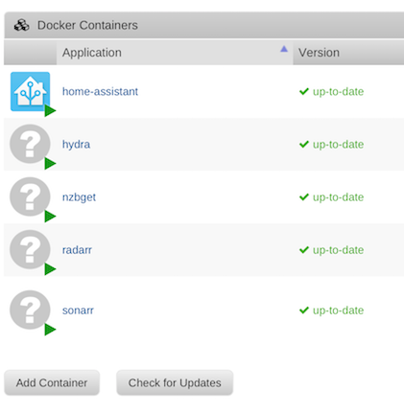Image resolution: width=404 pixels, height=414 pixels.
Task: Open the home-assistant container link
Action: point(100,92)
